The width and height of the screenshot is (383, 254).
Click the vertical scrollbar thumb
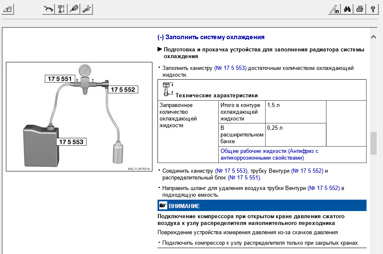tap(373, 143)
